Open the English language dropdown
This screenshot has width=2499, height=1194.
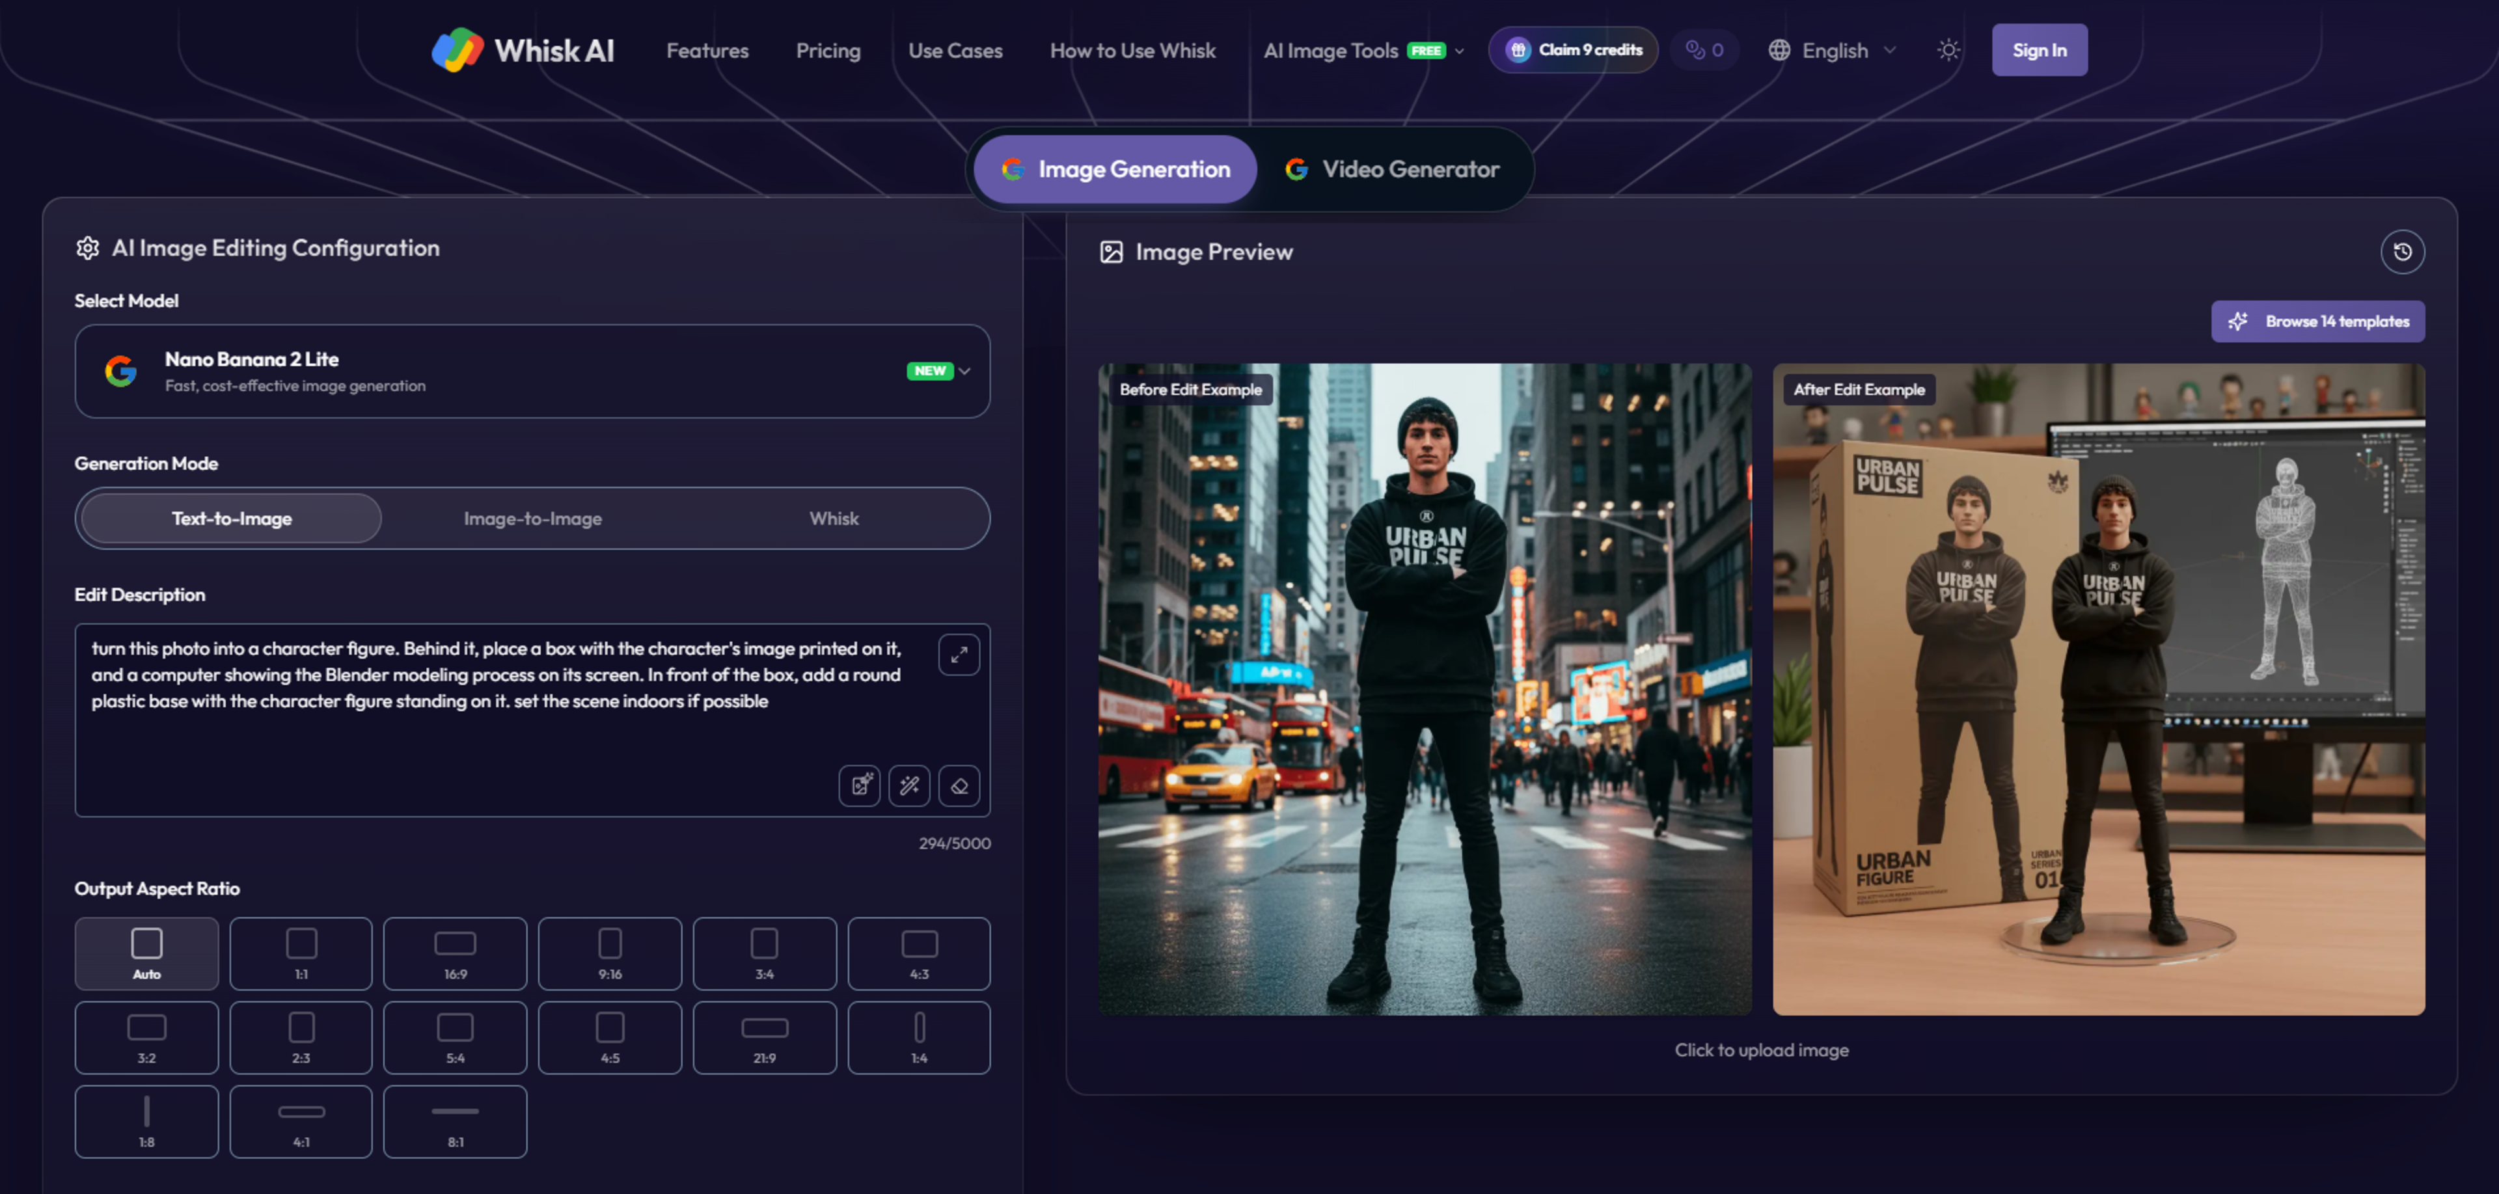click(x=1831, y=51)
